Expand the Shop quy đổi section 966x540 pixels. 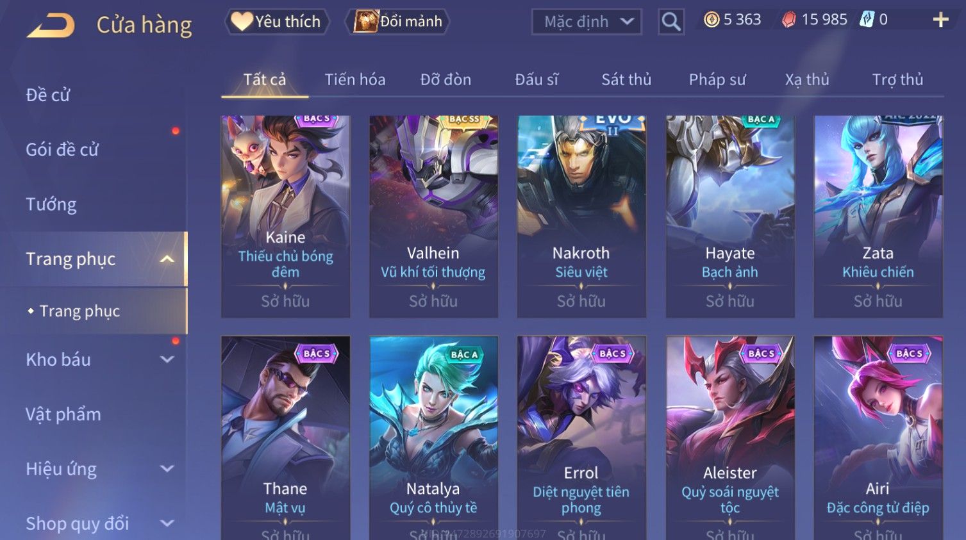[x=167, y=524]
